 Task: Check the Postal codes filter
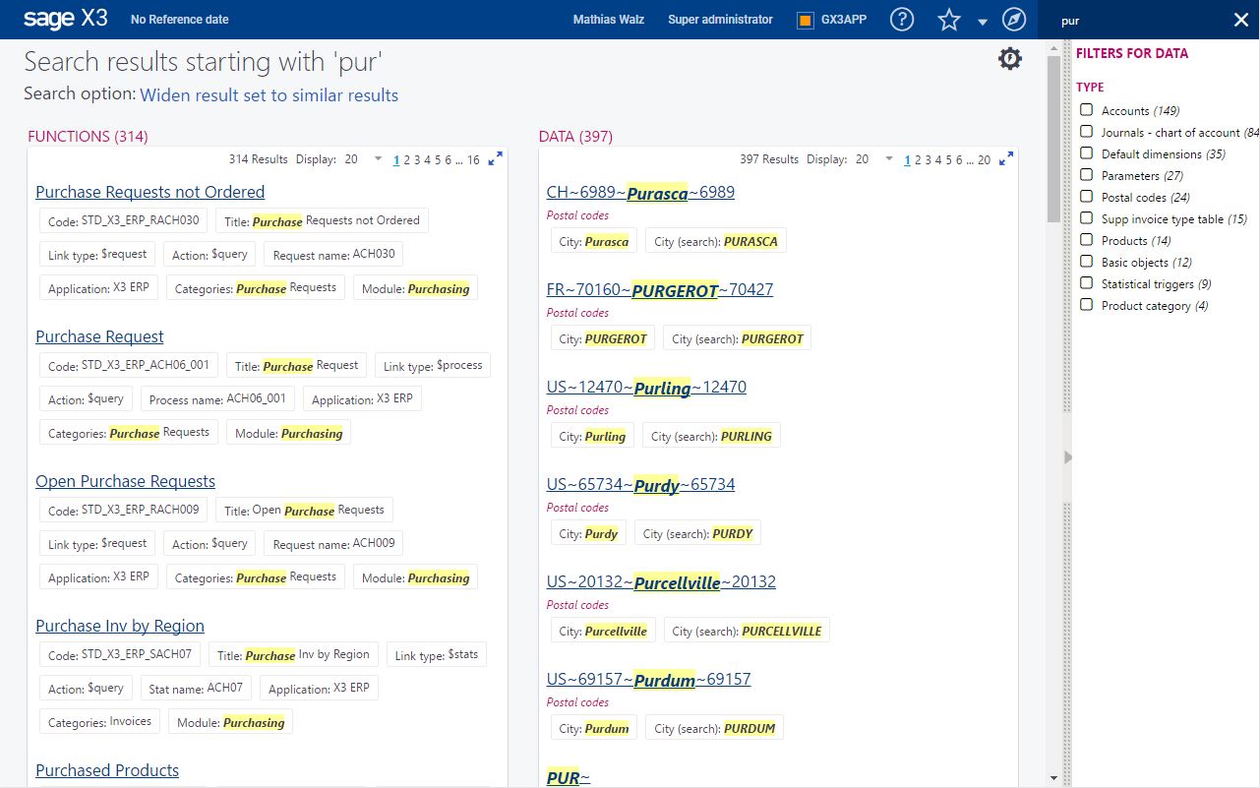point(1086,197)
